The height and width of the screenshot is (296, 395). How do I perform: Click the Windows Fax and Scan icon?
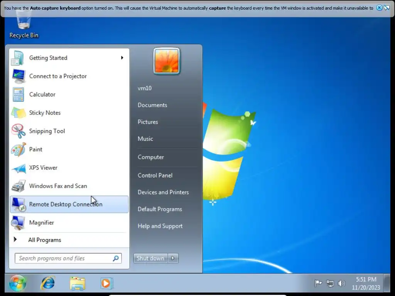point(18,186)
